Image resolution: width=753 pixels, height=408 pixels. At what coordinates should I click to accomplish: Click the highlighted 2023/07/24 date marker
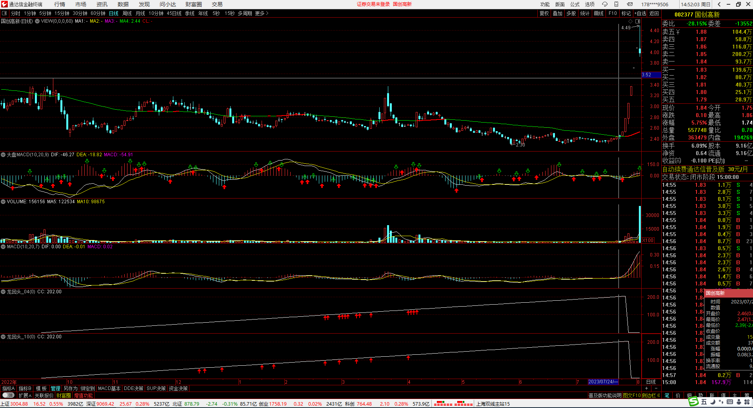[x=603, y=382]
